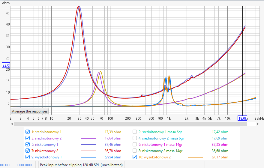The height and width of the screenshot is (168, 264).
Task: Click the '5,954 ohm' value readout
Action: 113,157
